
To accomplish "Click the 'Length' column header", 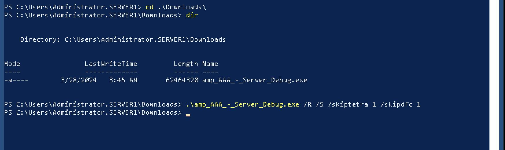I will (186, 64).
